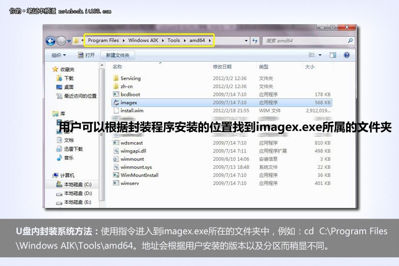The width and height of the screenshot is (399, 266).
Task: Open 库 libraries node
Action: coord(62,114)
